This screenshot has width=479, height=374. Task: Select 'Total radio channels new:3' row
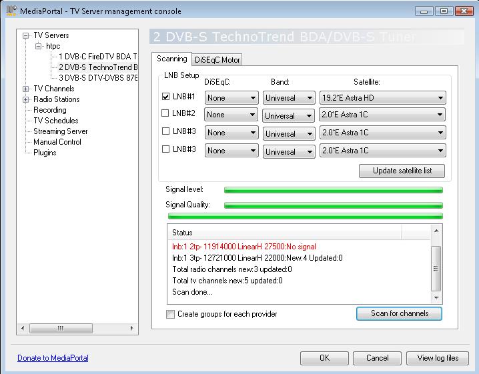tap(232, 269)
